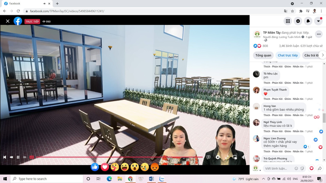Click Phản hồi under Phạm Tuyết Thanh comment
Image resolution: width=326 pixels, height=183 pixels.
(278, 99)
